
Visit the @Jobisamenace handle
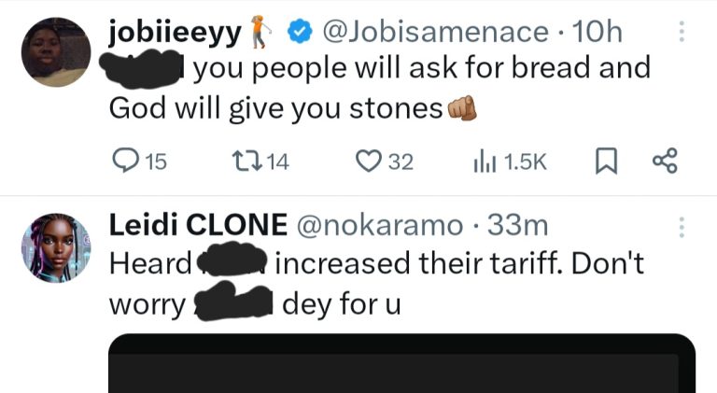436,32
